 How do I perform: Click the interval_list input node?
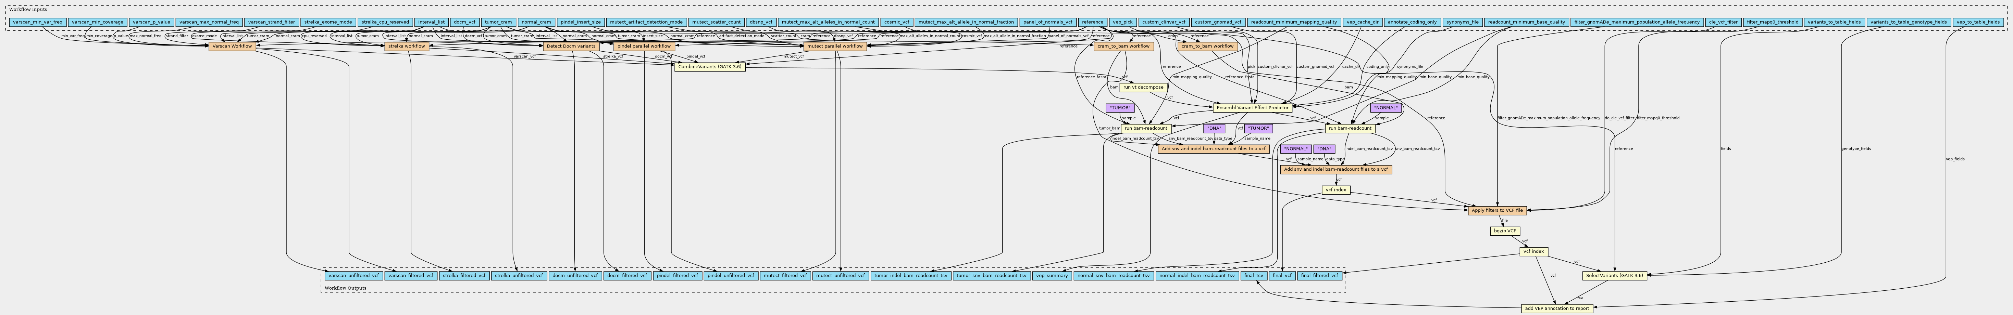[x=431, y=23]
